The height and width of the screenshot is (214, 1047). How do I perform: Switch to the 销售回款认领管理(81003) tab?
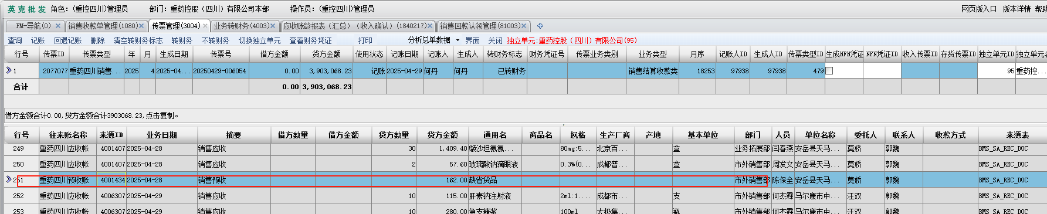click(x=480, y=26)
